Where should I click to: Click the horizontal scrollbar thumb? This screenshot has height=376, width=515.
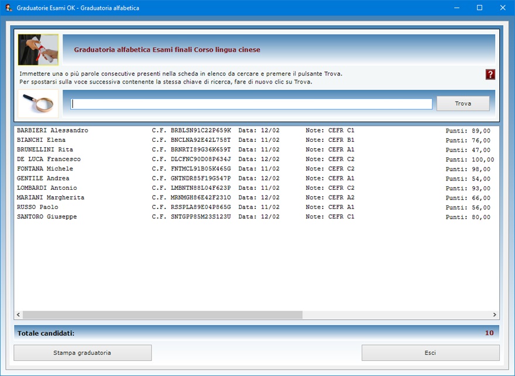tap(163, 315)
